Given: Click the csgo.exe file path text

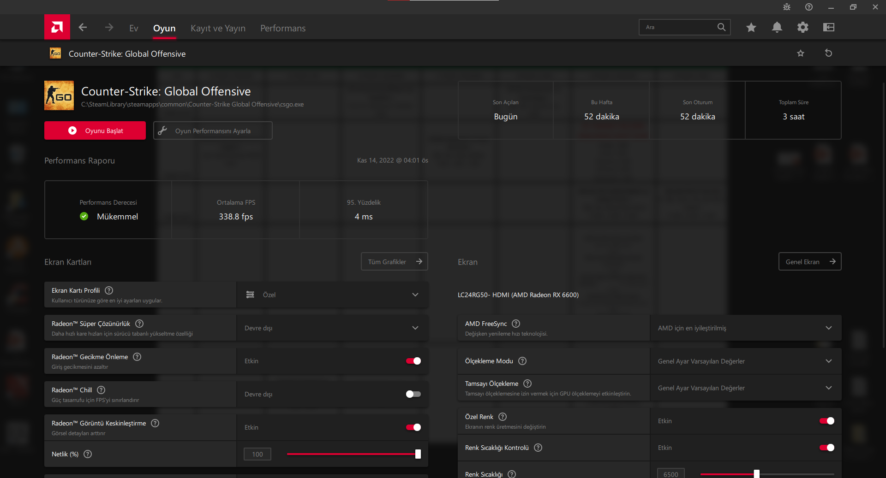Looking at the screenshot, I should point(192,104).
